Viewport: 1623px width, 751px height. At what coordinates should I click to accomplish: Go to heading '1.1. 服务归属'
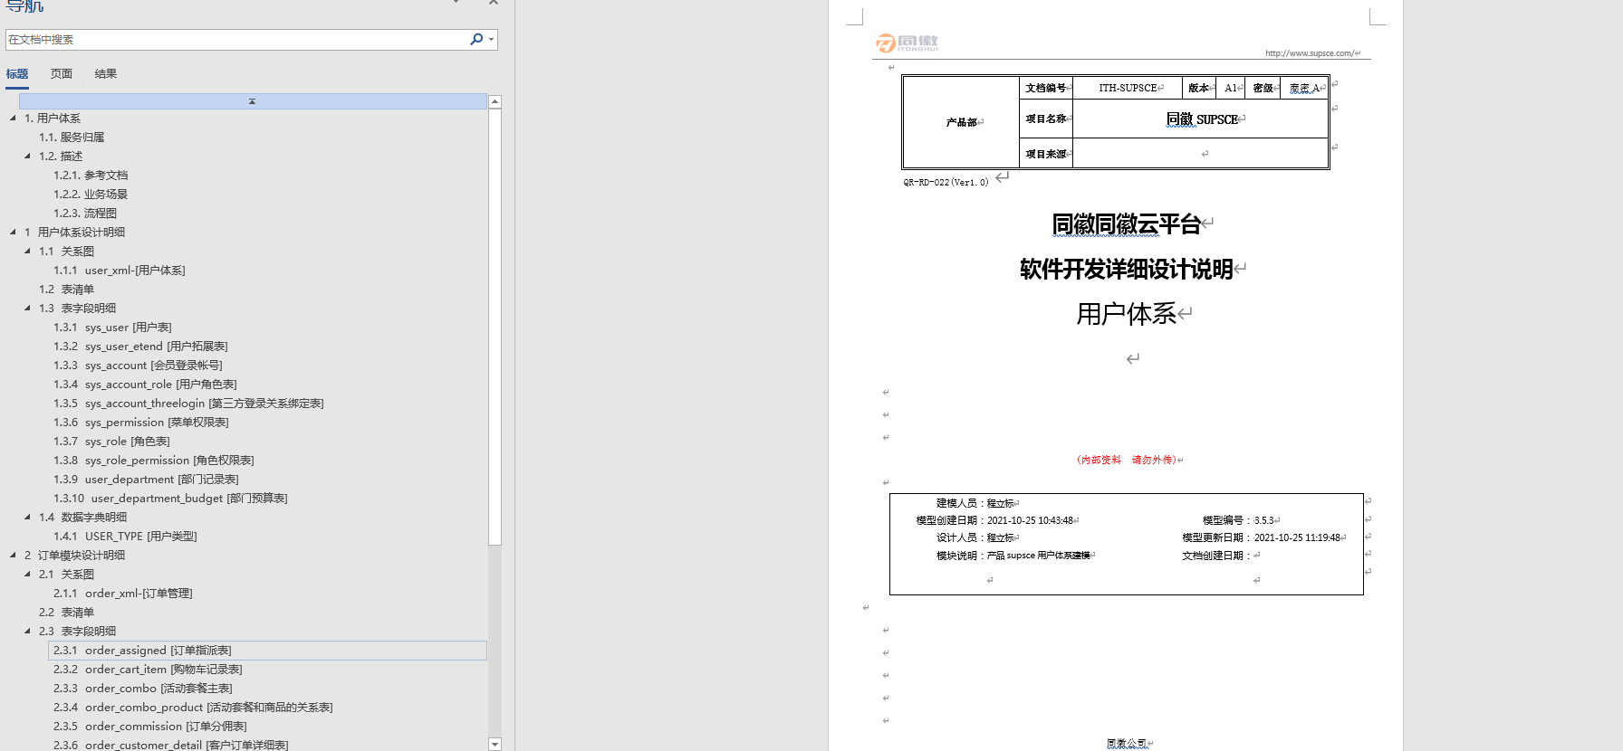click(x=72, y=138)
